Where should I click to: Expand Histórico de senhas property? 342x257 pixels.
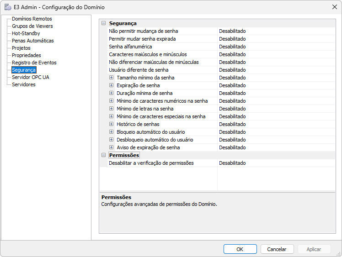[x=111, y=124]
